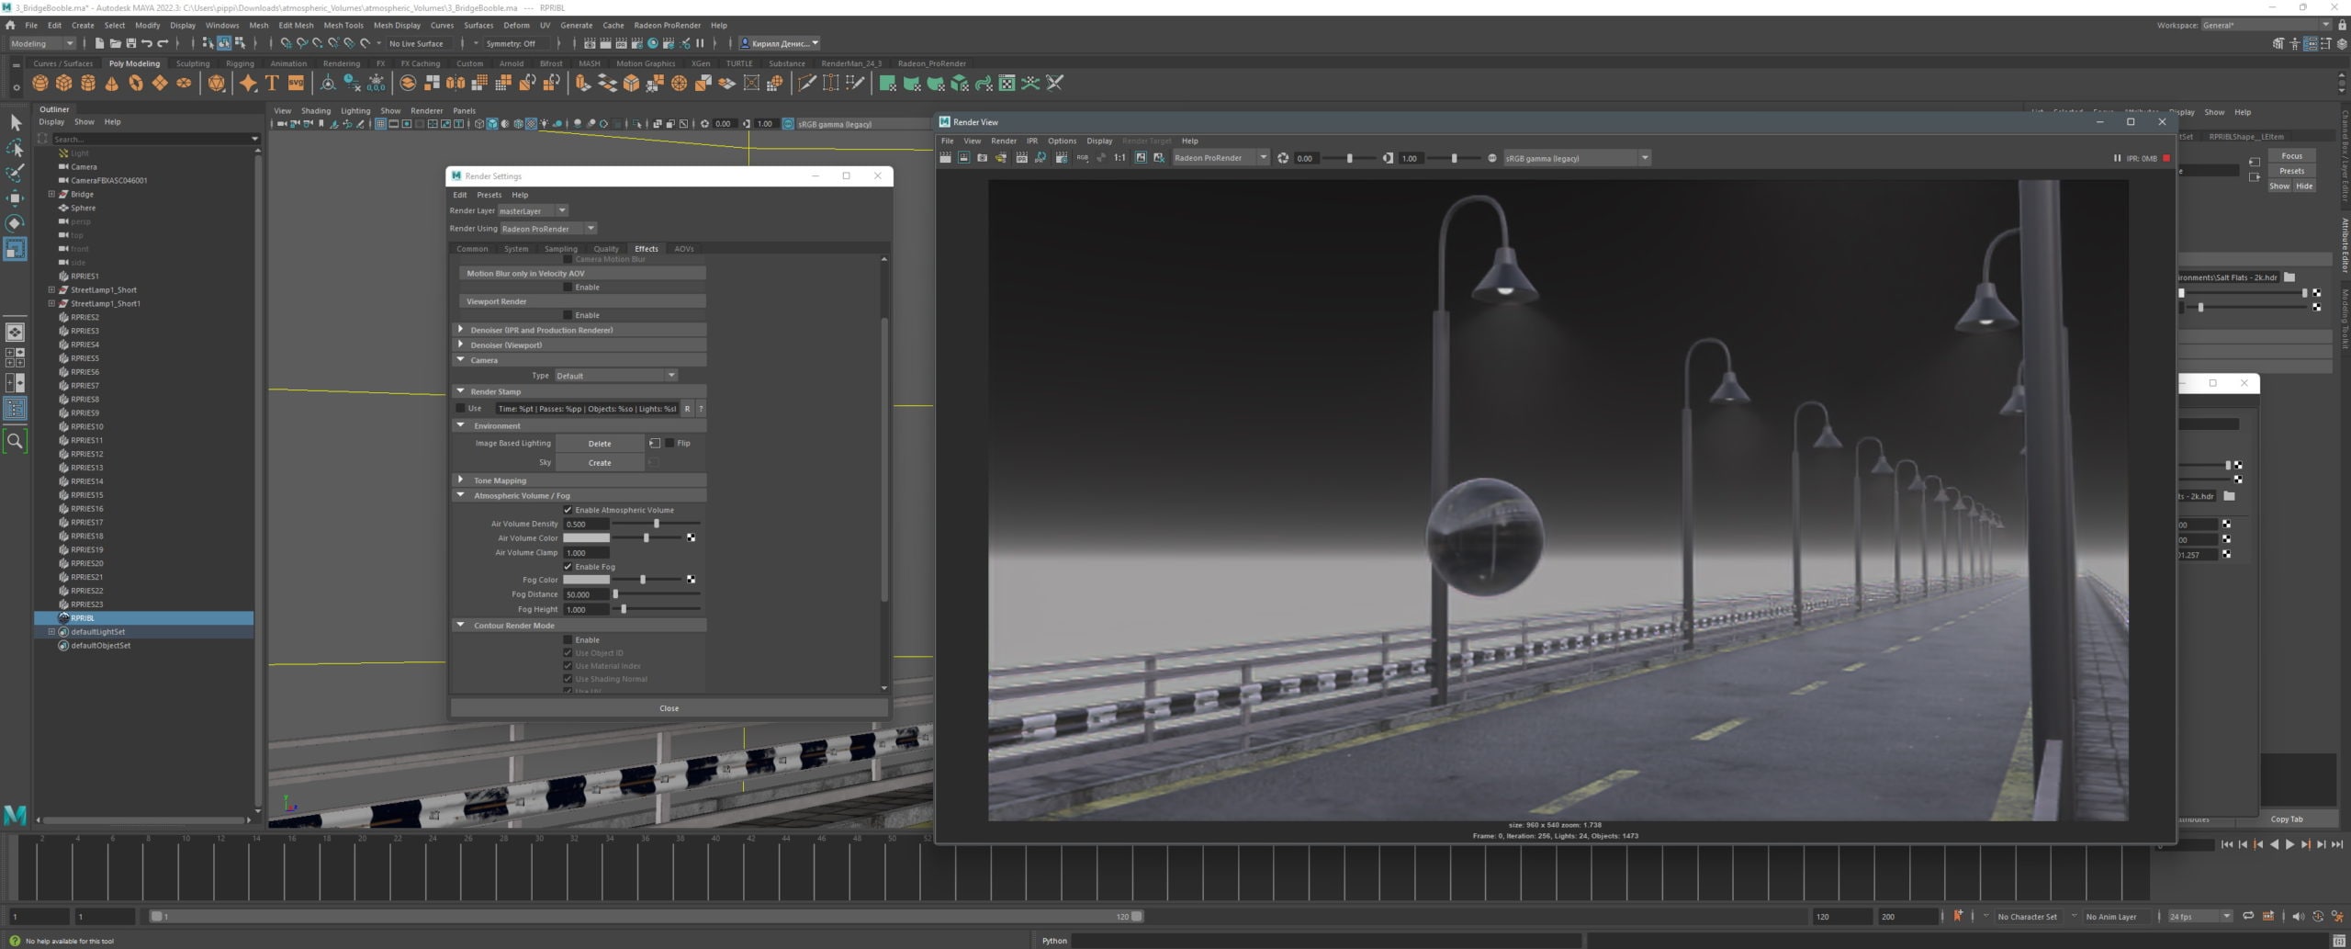This screenshot has width=2351, height=949.
Task: Switch to the Sampling tab in Render Settings
Action: click(560, 249)
